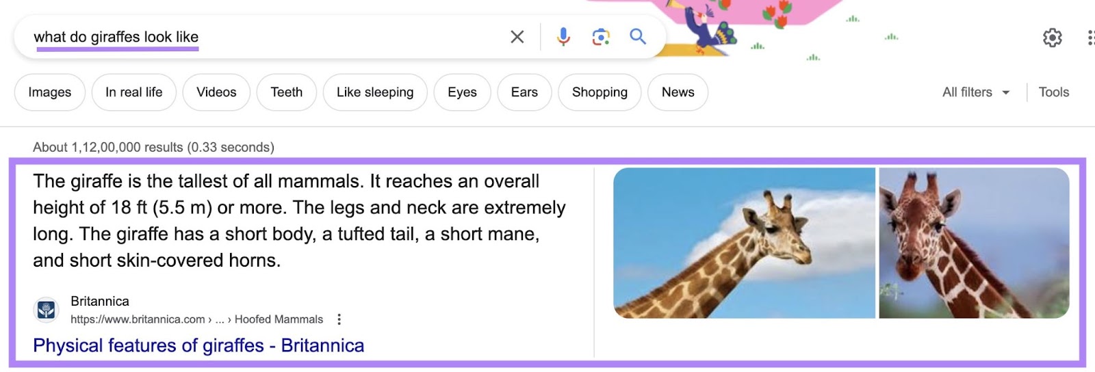Switch to the Videos tab
Viewport: 1095px width, 372px height.
point(216,92)
